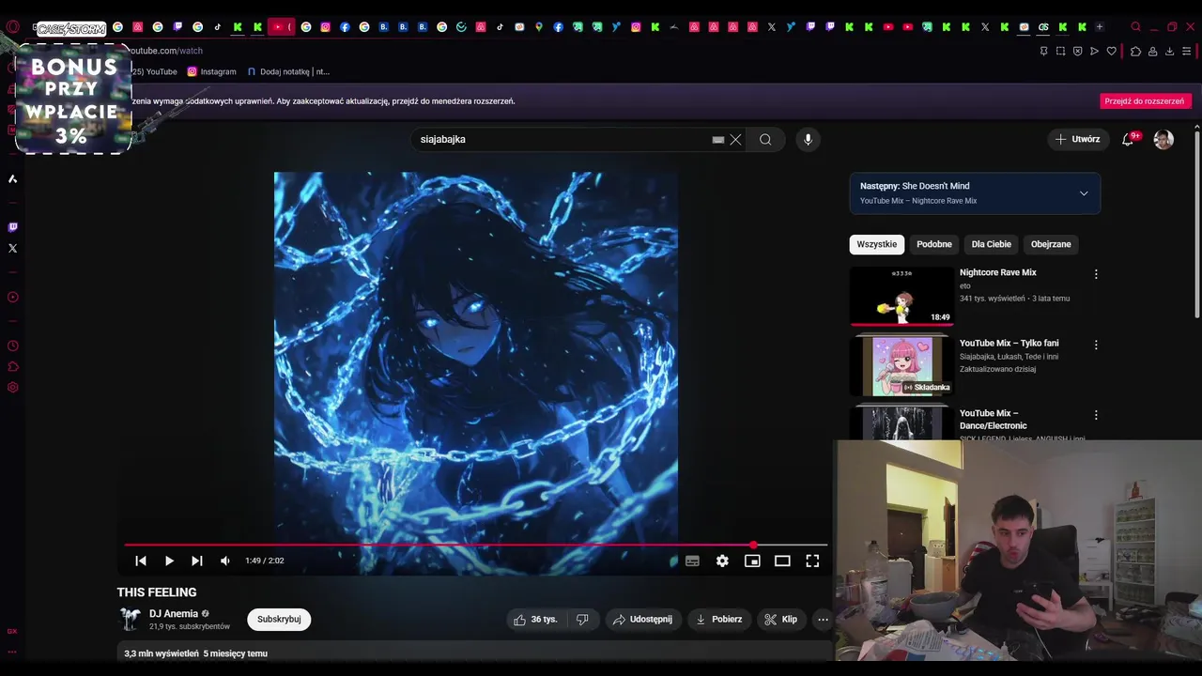
Task: Open options menu for YouTube Mix – Dance/Electronic
Action: (x=1096, y=415)
